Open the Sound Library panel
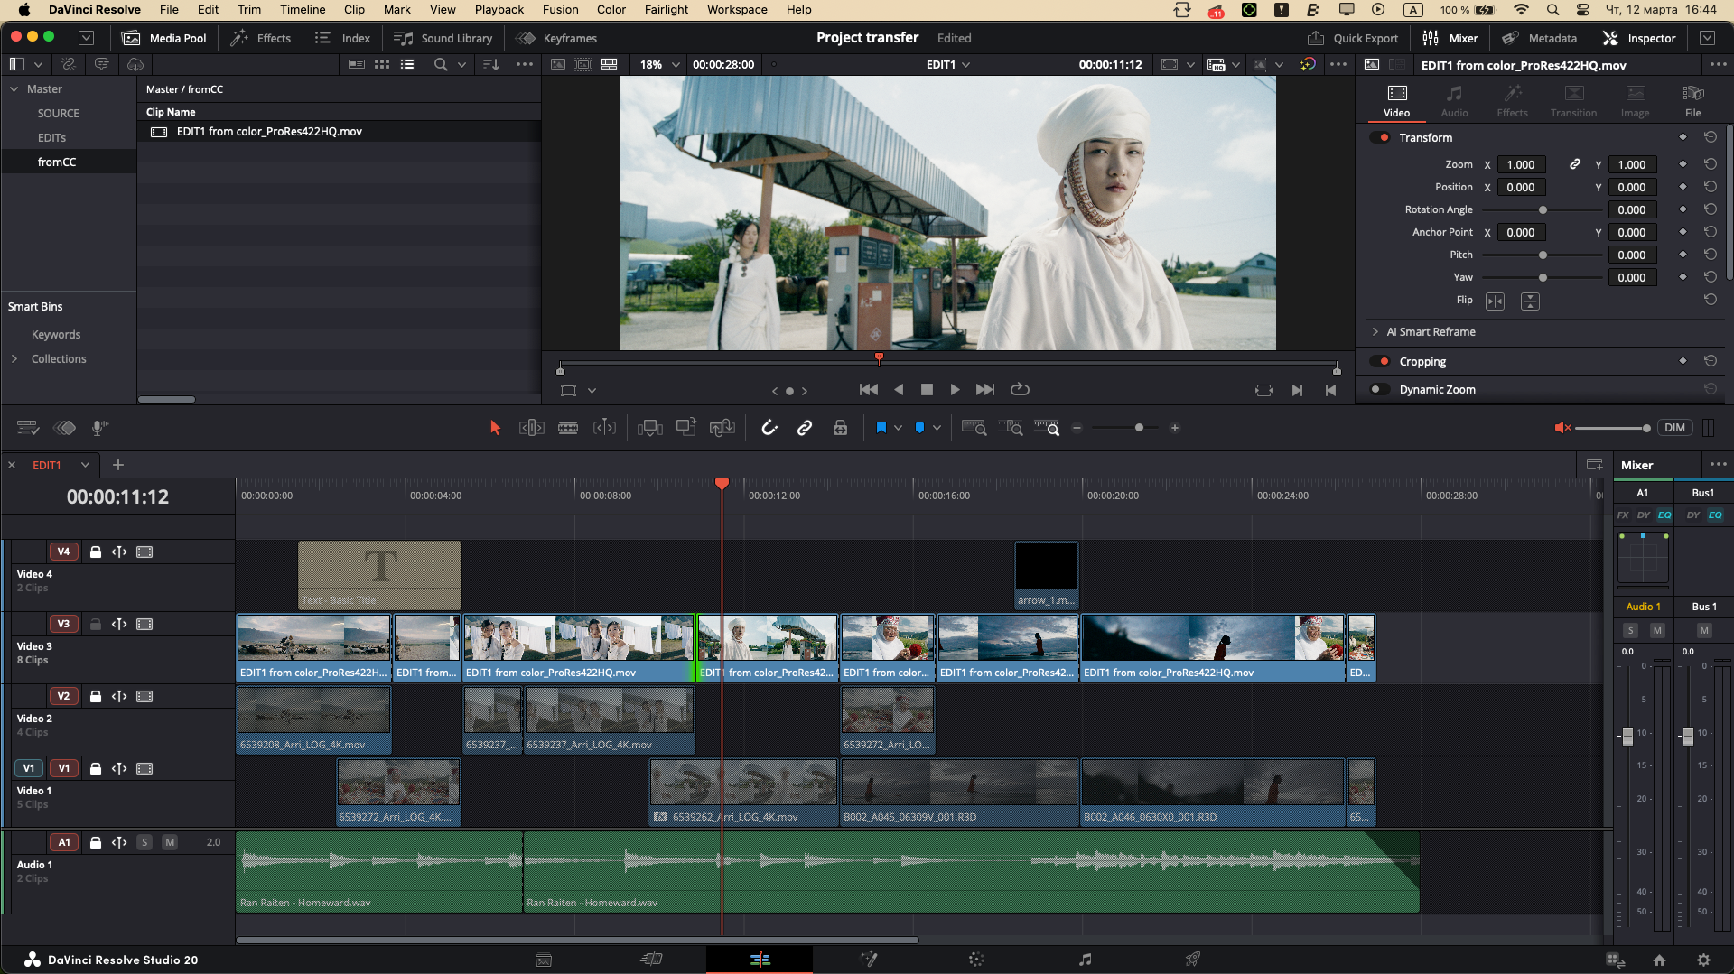Screen dimensions: 1734x974 (443, 38)
